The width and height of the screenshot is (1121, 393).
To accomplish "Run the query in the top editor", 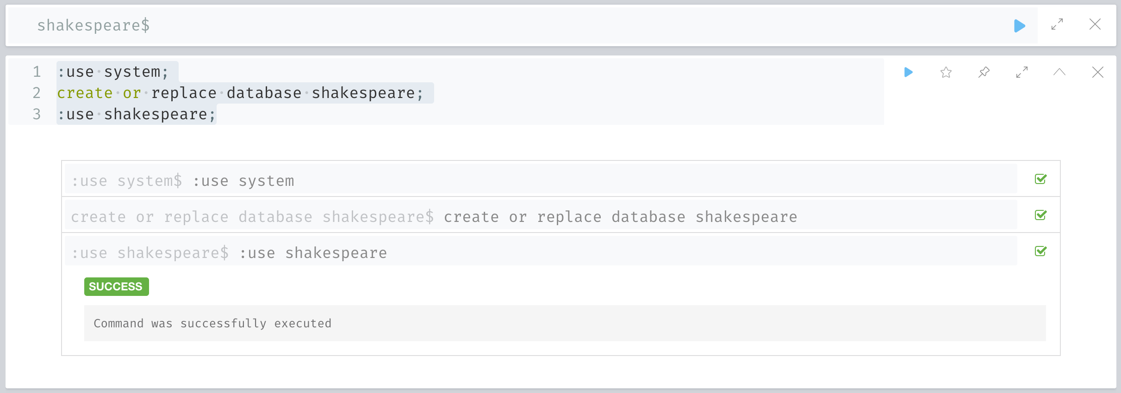I will (1019, 25).
